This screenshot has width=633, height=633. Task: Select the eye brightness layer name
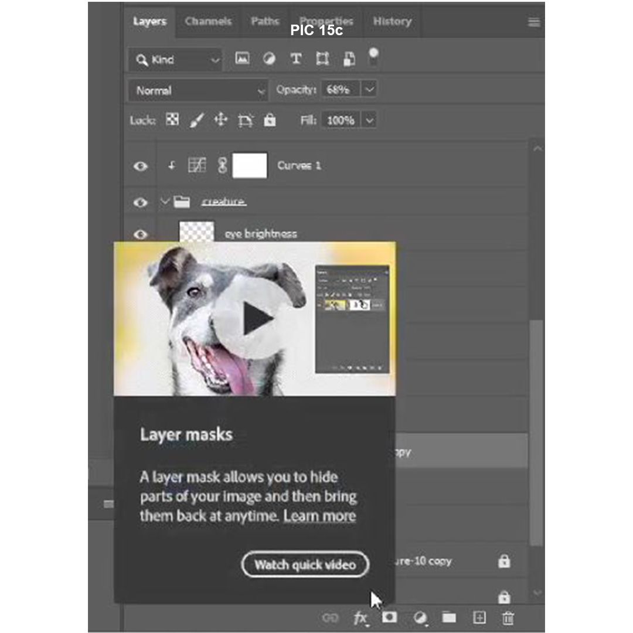click(260, 234)
